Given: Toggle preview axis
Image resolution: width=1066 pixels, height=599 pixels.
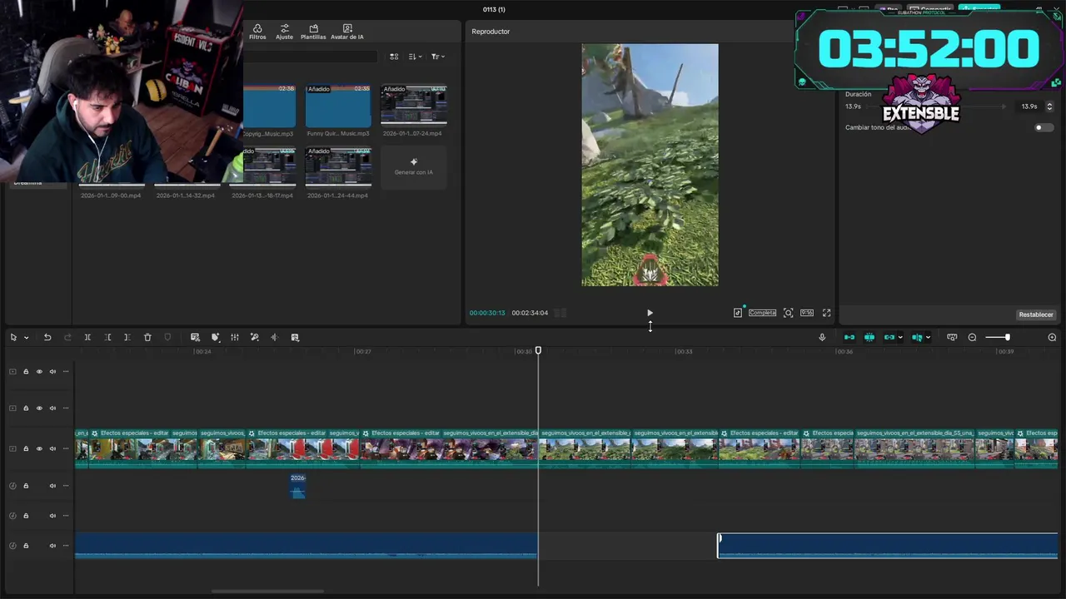Looking at the screenshot, I should pos(917,337).
